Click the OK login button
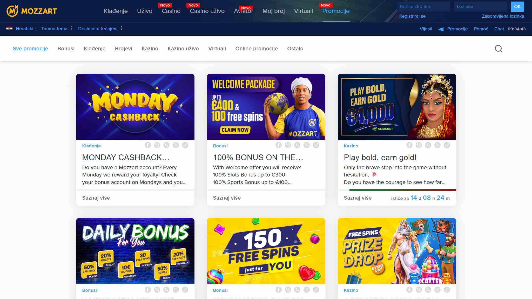Viewport: 532px width, 299px height. point(517,7)
